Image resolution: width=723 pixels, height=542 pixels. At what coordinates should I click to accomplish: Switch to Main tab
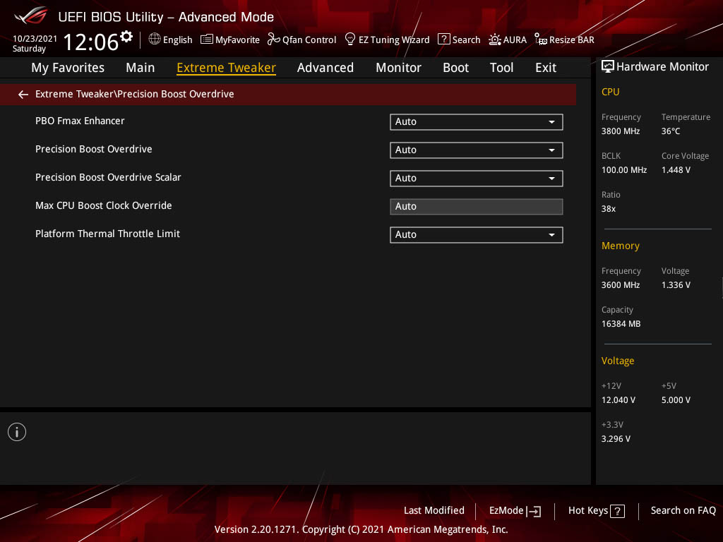(x=141, y=68)
